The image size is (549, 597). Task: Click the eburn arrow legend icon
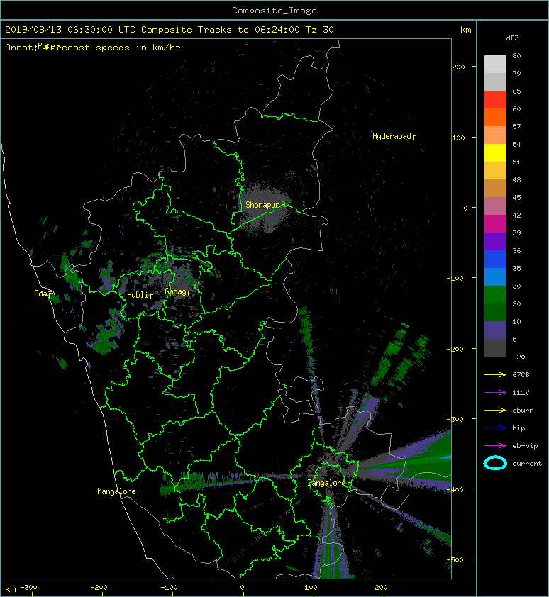(x=495, y=411)
